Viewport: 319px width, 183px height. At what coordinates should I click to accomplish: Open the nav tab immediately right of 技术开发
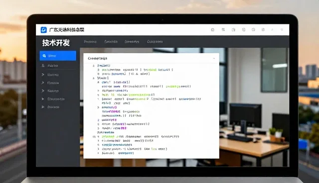[x=90, y=42]
